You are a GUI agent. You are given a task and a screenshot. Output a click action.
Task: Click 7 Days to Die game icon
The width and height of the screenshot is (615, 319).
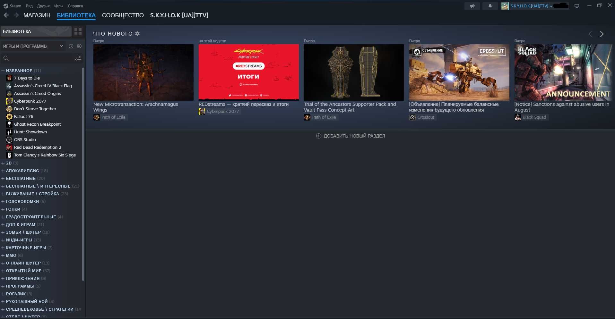point(9,78)
